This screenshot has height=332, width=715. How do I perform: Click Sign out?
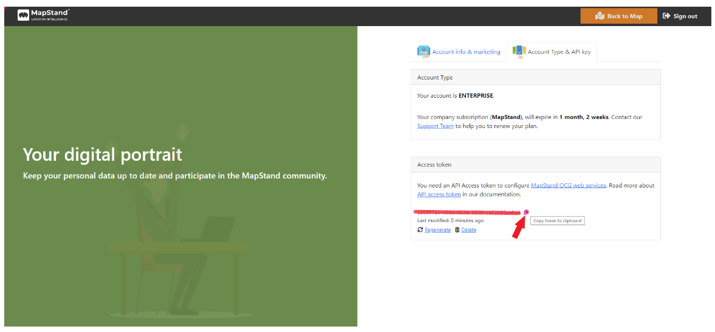[x=680, y=16]
